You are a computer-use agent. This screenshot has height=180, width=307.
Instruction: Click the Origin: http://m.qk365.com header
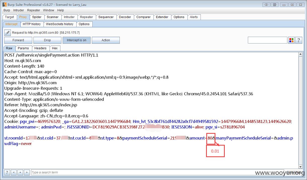point(30,83)
